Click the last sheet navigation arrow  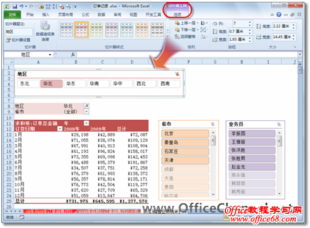point(20,211)
